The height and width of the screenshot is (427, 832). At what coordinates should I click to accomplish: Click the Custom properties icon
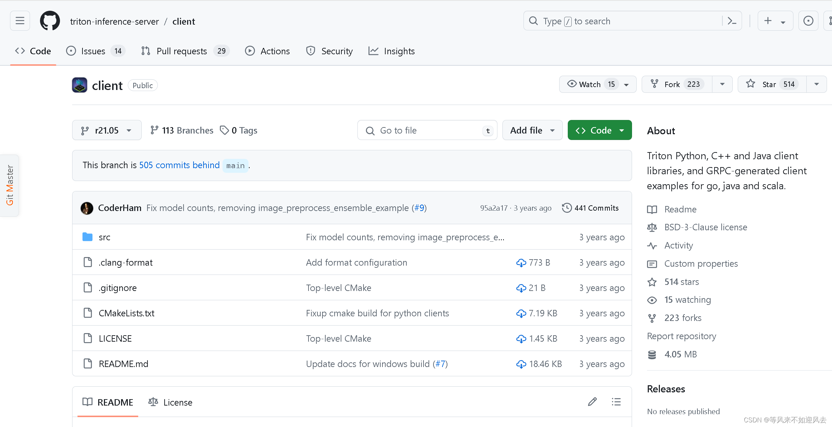(x=652, y=264)
